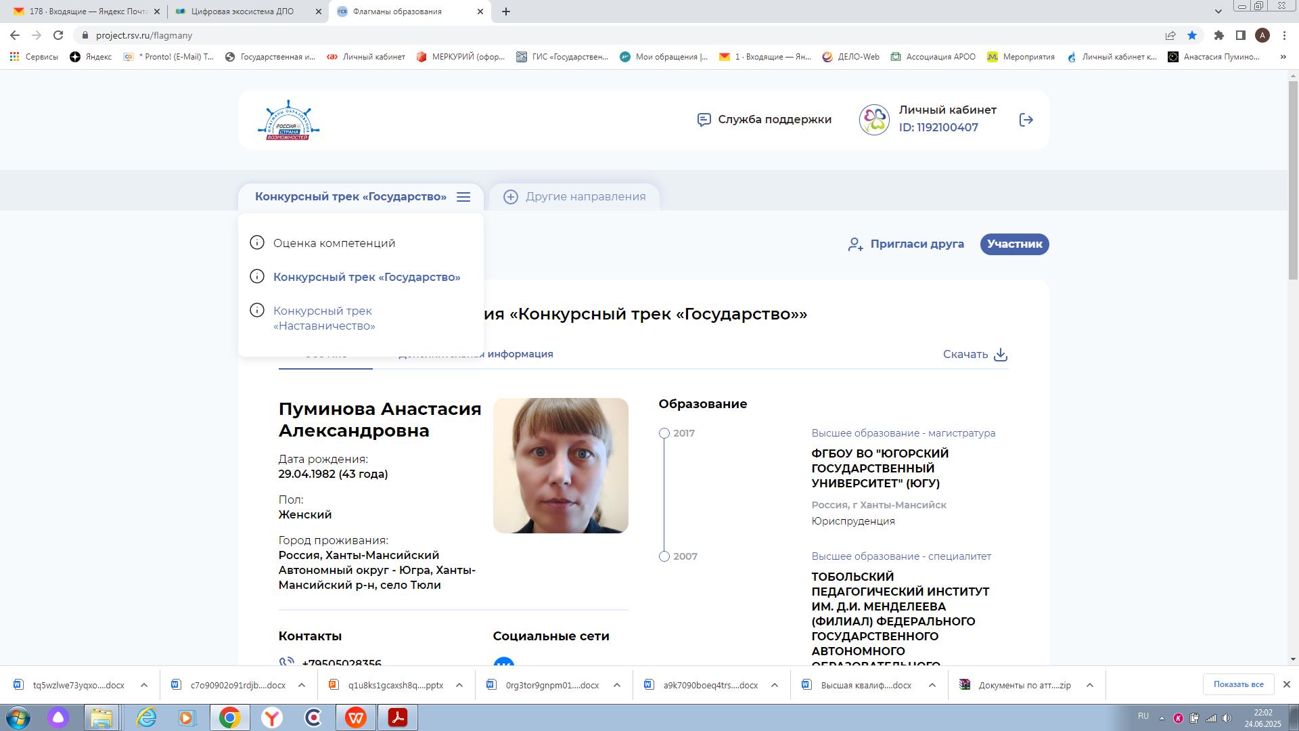Expand more bookmarks chevron

coord(1283,57)
